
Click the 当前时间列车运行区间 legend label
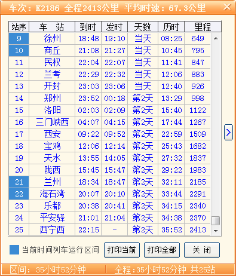coord(60,250)
